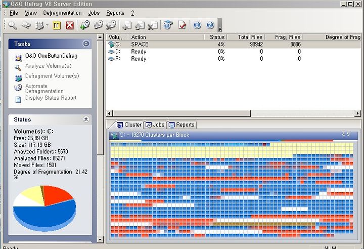Viewport: 364px width, 249px height.
Task: Sort by the Status column header
Action: (x=215, y=37)
